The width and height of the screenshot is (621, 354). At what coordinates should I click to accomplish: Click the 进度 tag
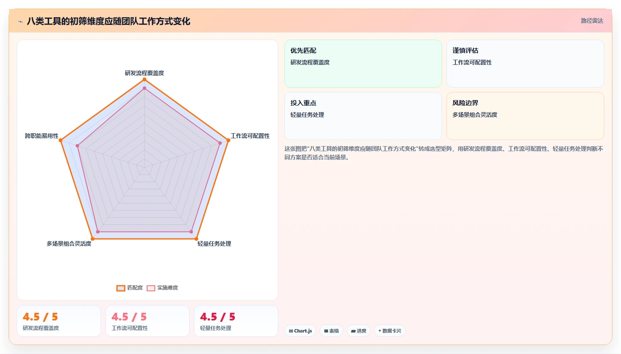pyautogui.click(x=358, y=331)
